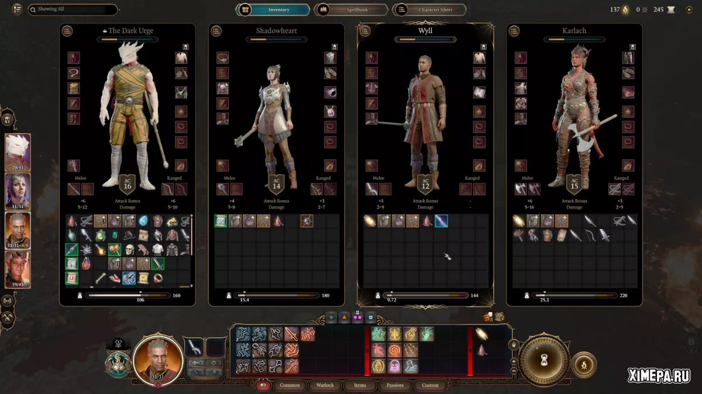Toggle Karlach's camp clothes visibility icon
Image resolution: width=702 pixels, height=394 pixels.
[633, 47]
